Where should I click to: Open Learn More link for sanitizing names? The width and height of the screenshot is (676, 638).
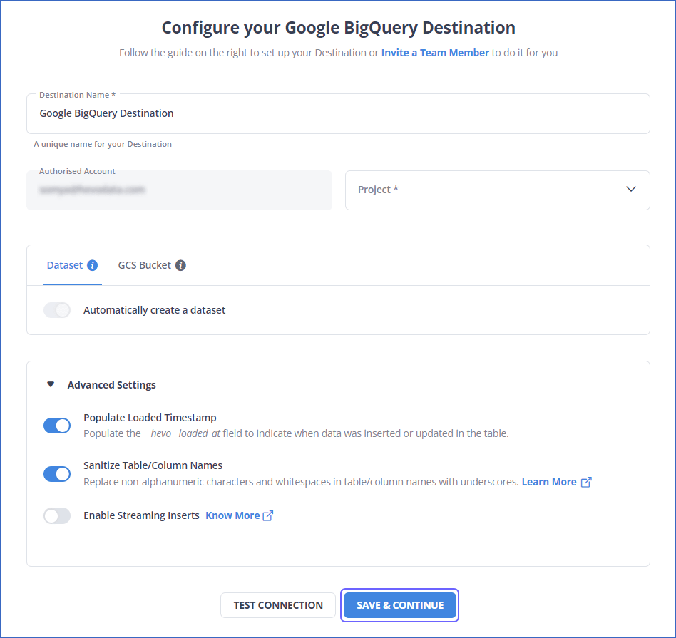[549, 482]
